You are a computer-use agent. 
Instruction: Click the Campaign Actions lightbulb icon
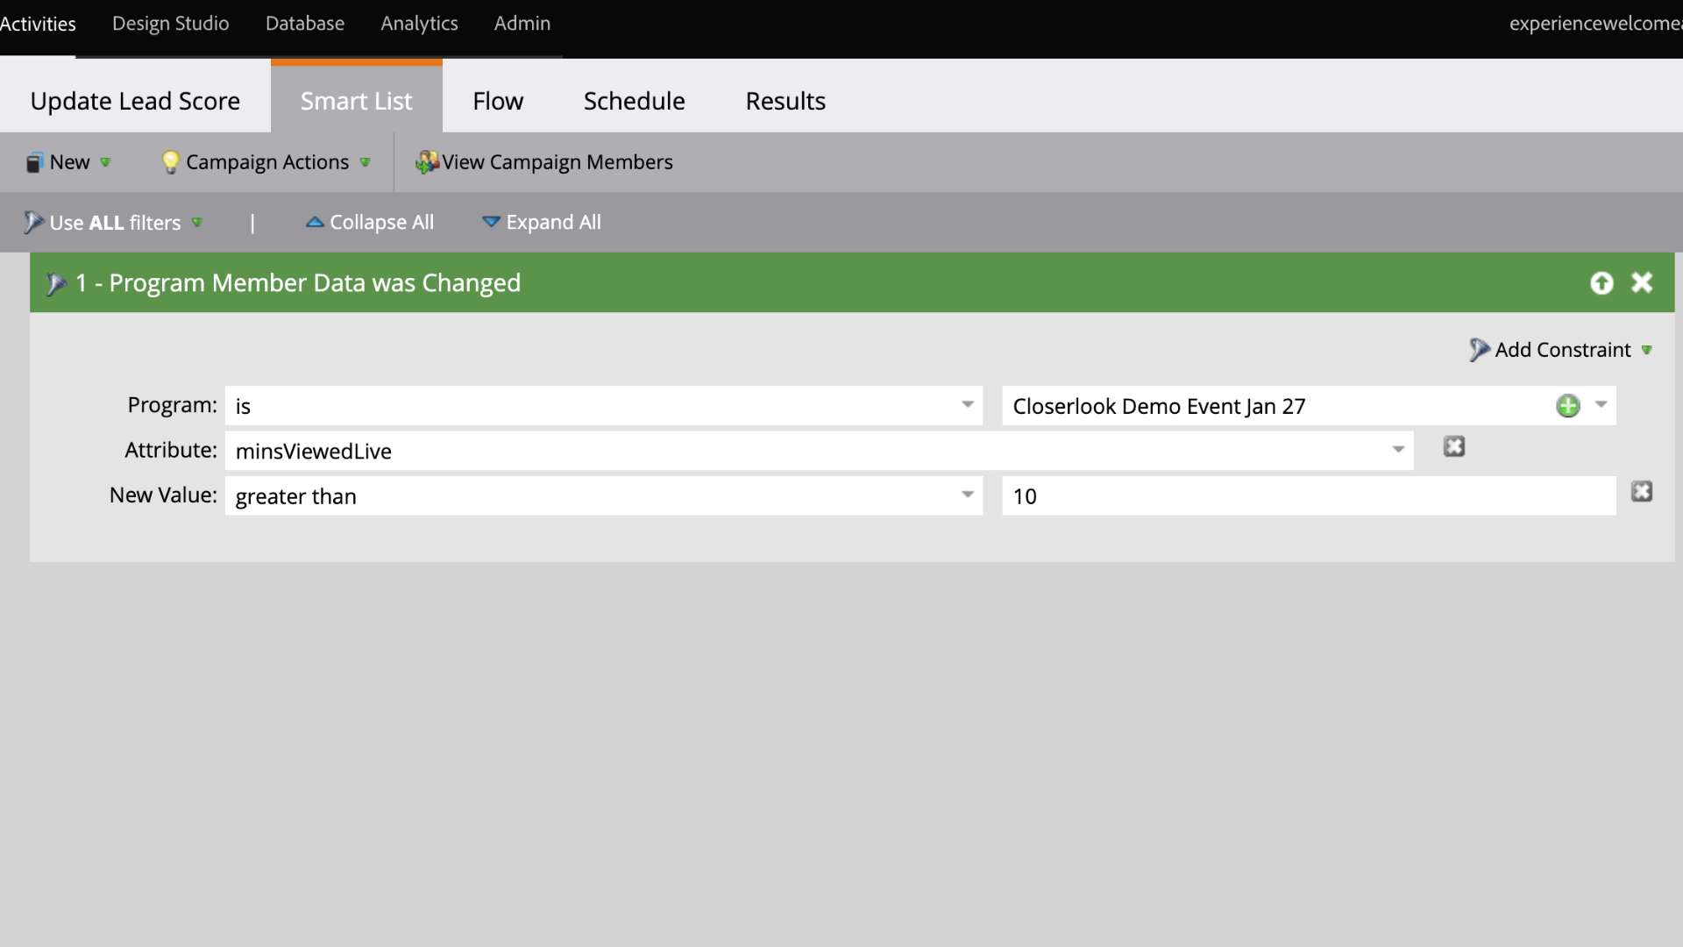(171, 162)
